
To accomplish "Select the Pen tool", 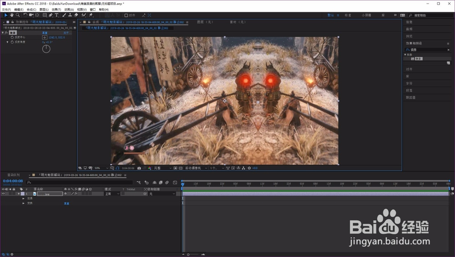I will click(51, 15).
